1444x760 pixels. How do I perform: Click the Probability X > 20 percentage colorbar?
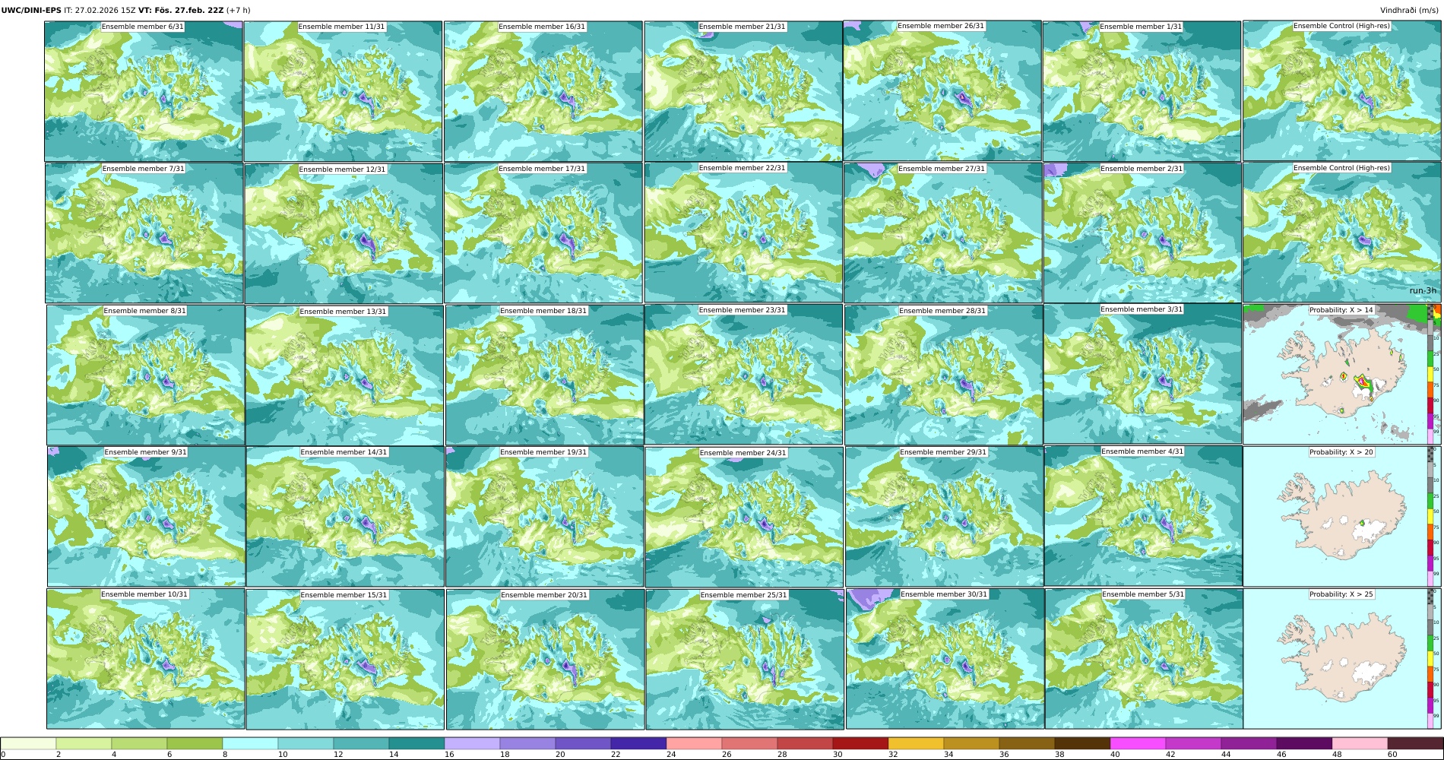click(x=1430, y=516)
